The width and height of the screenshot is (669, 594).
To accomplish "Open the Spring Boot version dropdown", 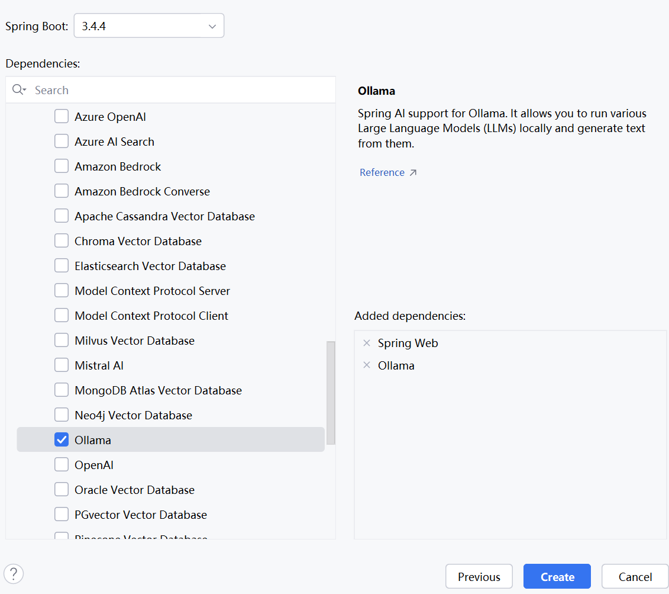I will pos(149,26).
